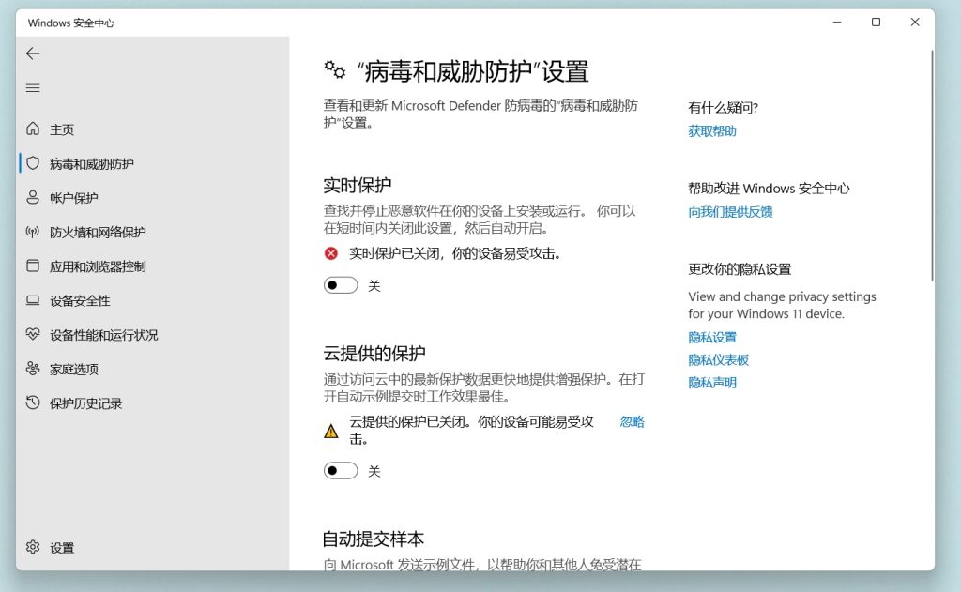Screen dimensions: 961x592
Task: Click the person icon for 帐户保护
Action: point(33,197)
